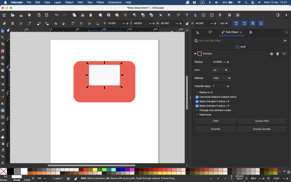Check the Hide knots option

point(197,115)
